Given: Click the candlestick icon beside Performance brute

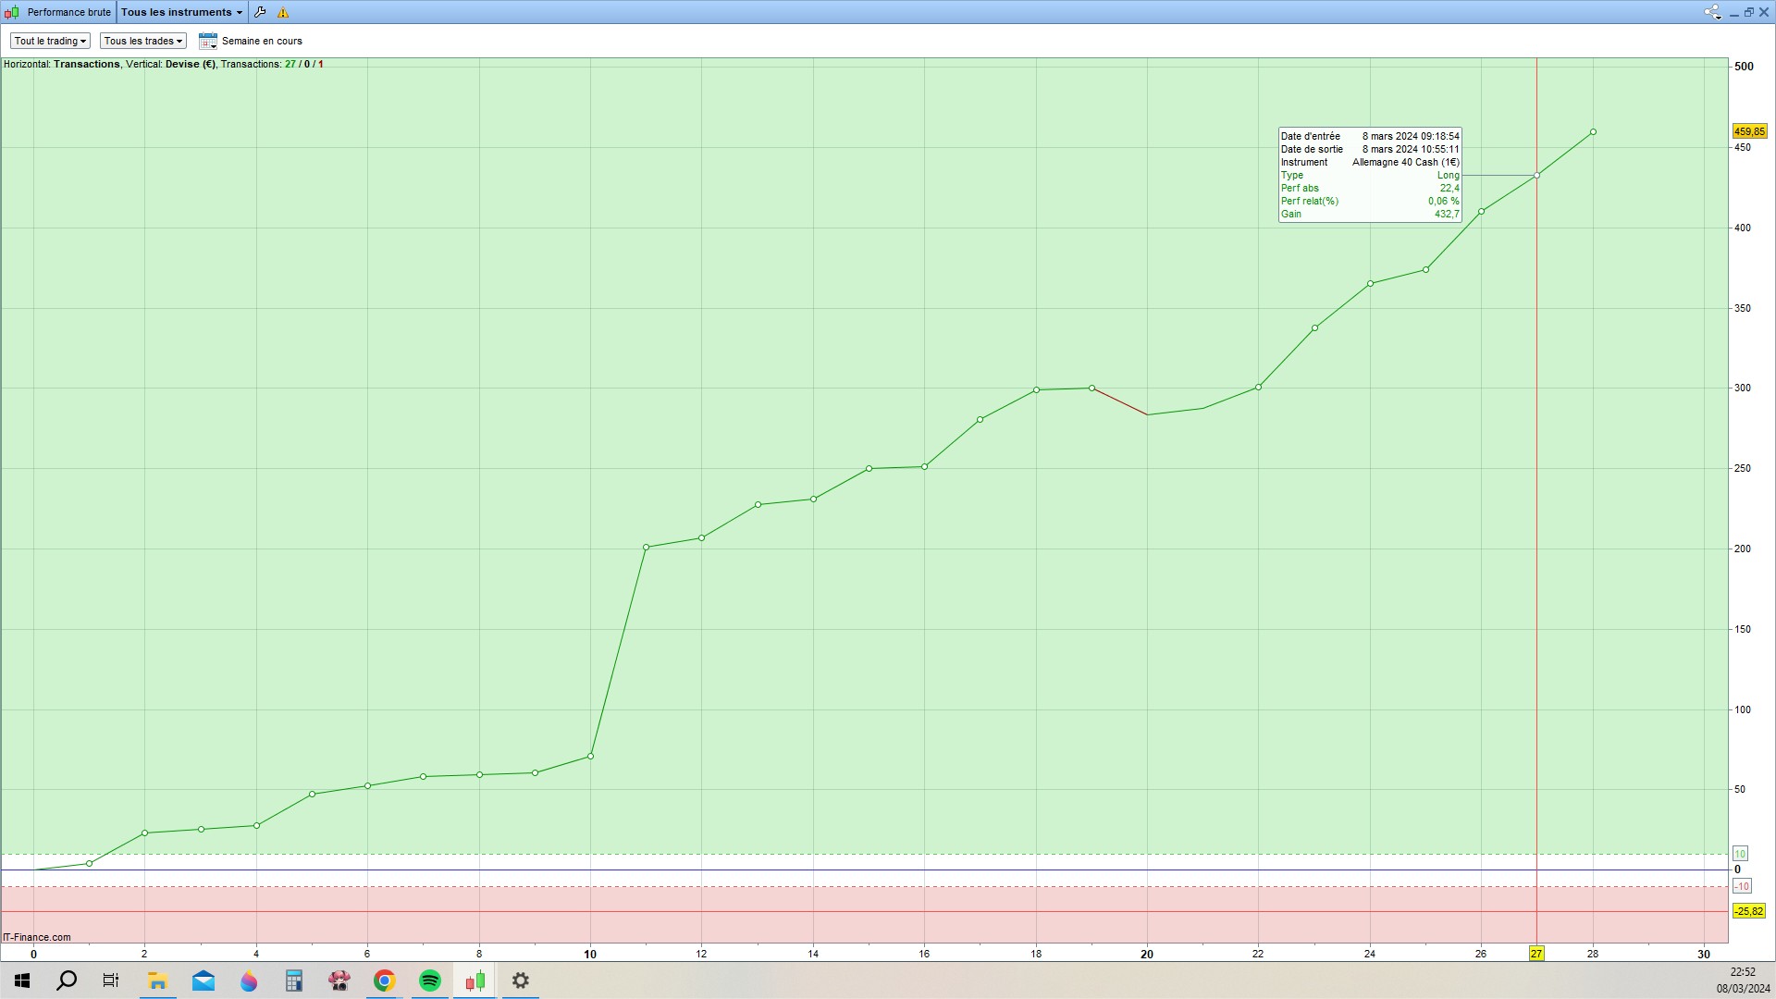Looking at the screenshot, I should (12, 12).
